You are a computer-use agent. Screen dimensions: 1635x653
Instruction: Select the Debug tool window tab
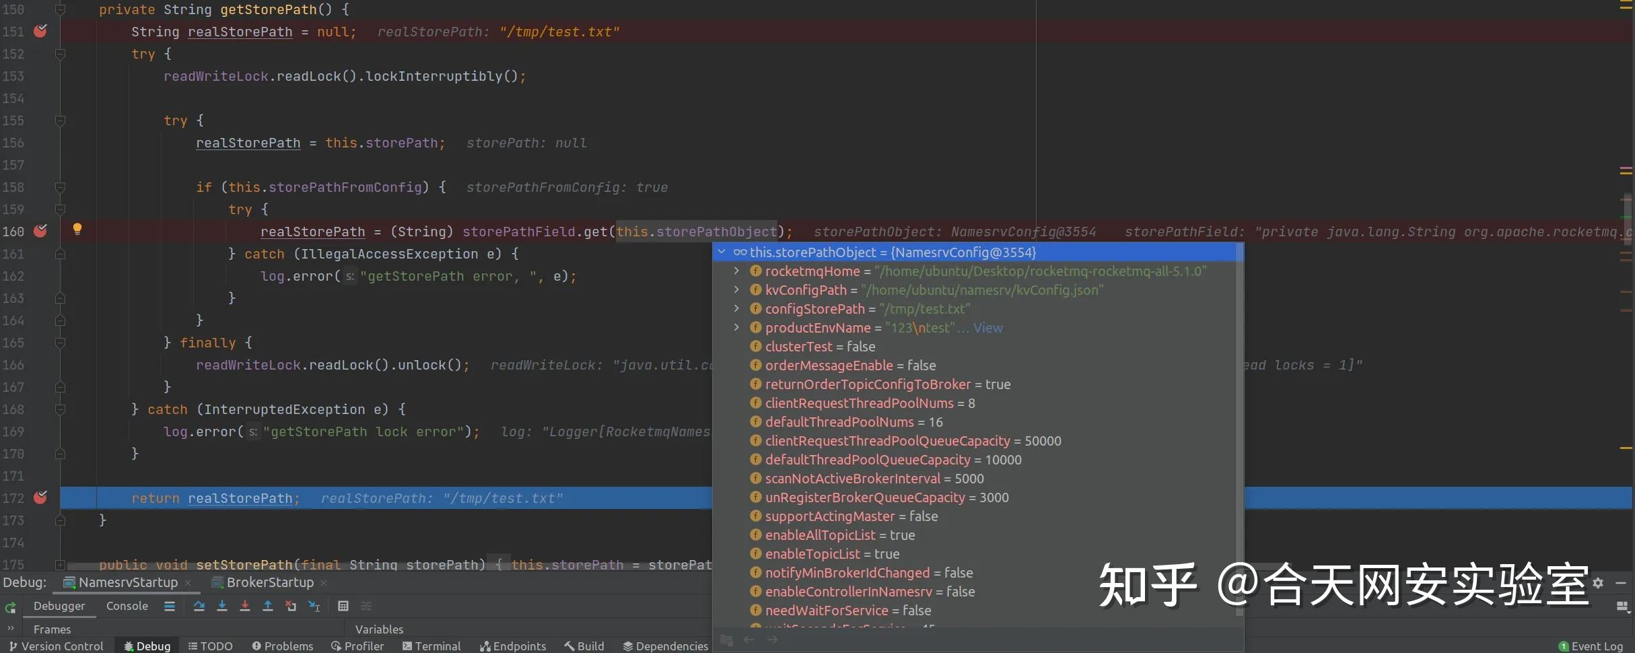coord(147,646)
